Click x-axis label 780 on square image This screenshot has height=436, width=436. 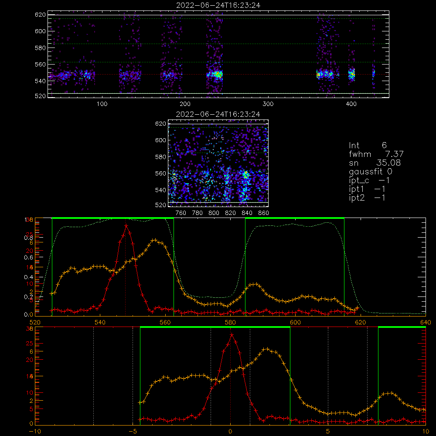coord(198,213)
